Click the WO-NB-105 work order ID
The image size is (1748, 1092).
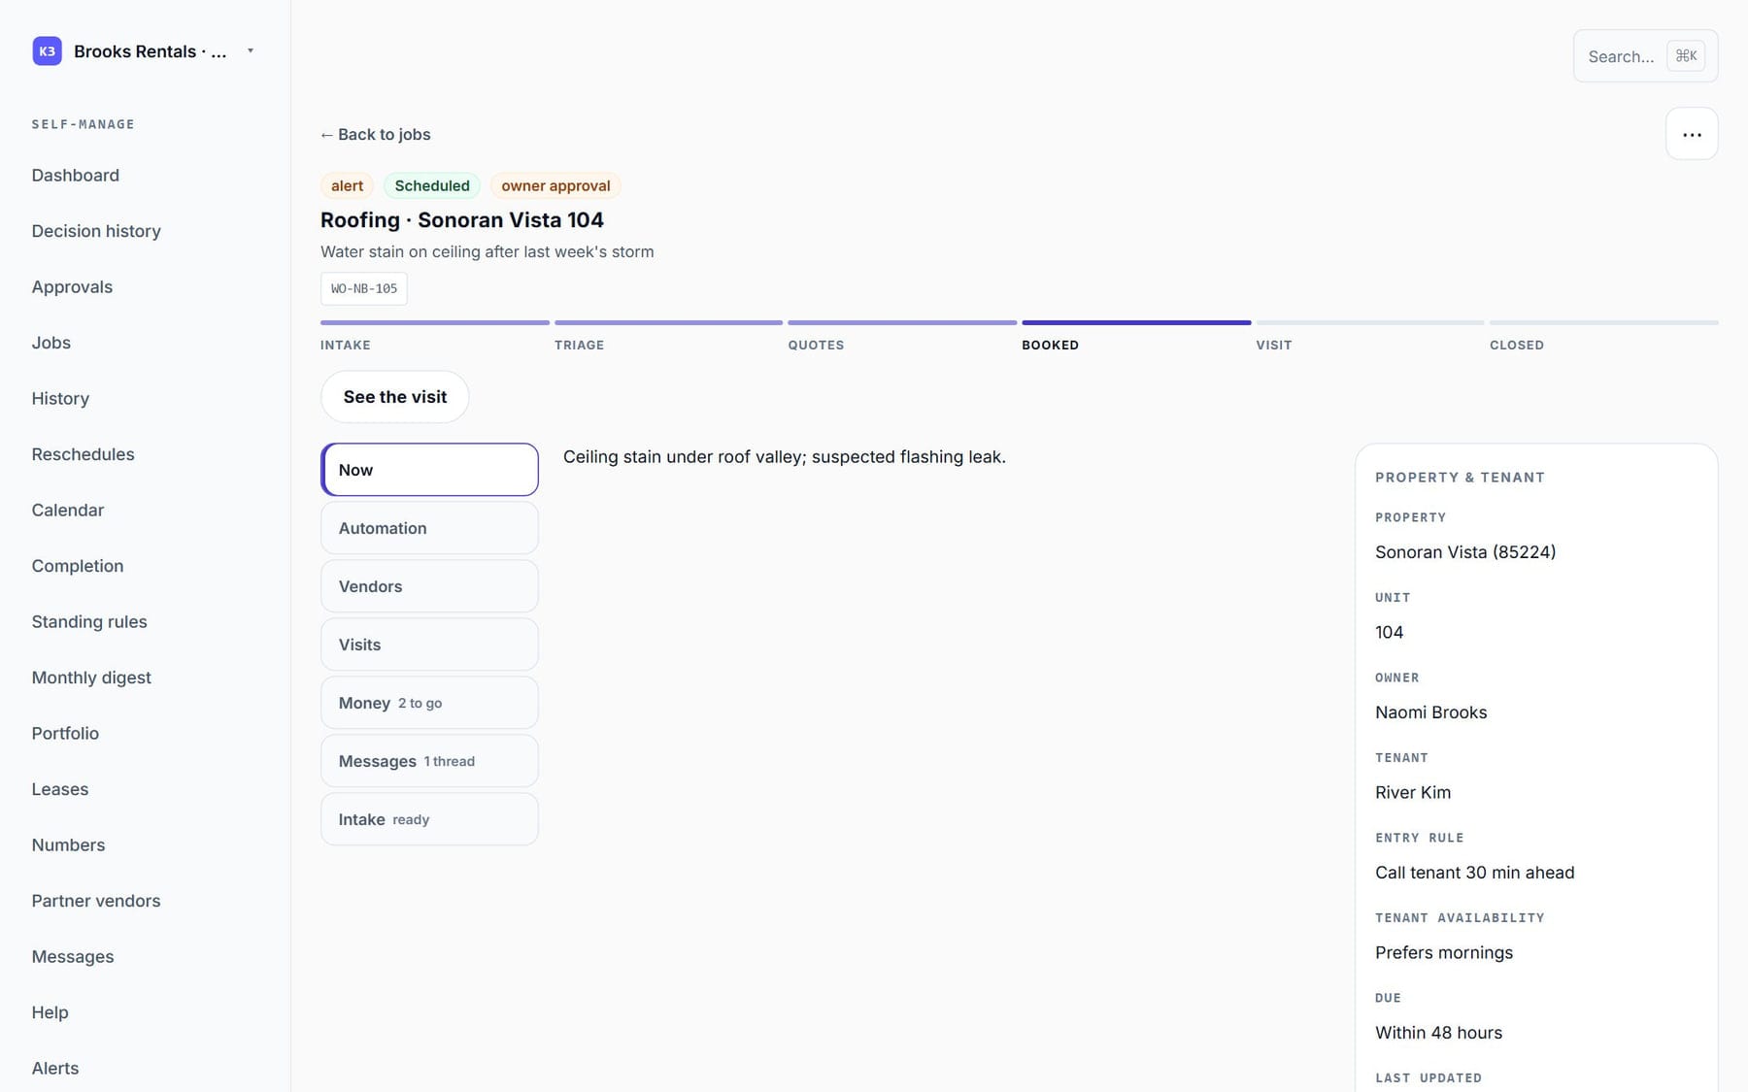(364, 289)
